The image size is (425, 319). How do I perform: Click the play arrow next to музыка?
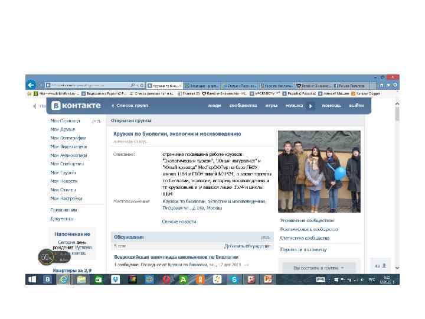(x=310, y=106)
